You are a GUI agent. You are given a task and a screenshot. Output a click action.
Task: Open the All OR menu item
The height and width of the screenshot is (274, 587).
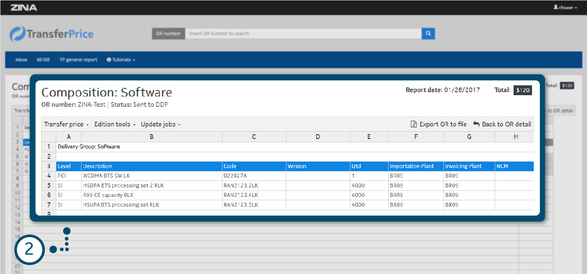point(43,60)
